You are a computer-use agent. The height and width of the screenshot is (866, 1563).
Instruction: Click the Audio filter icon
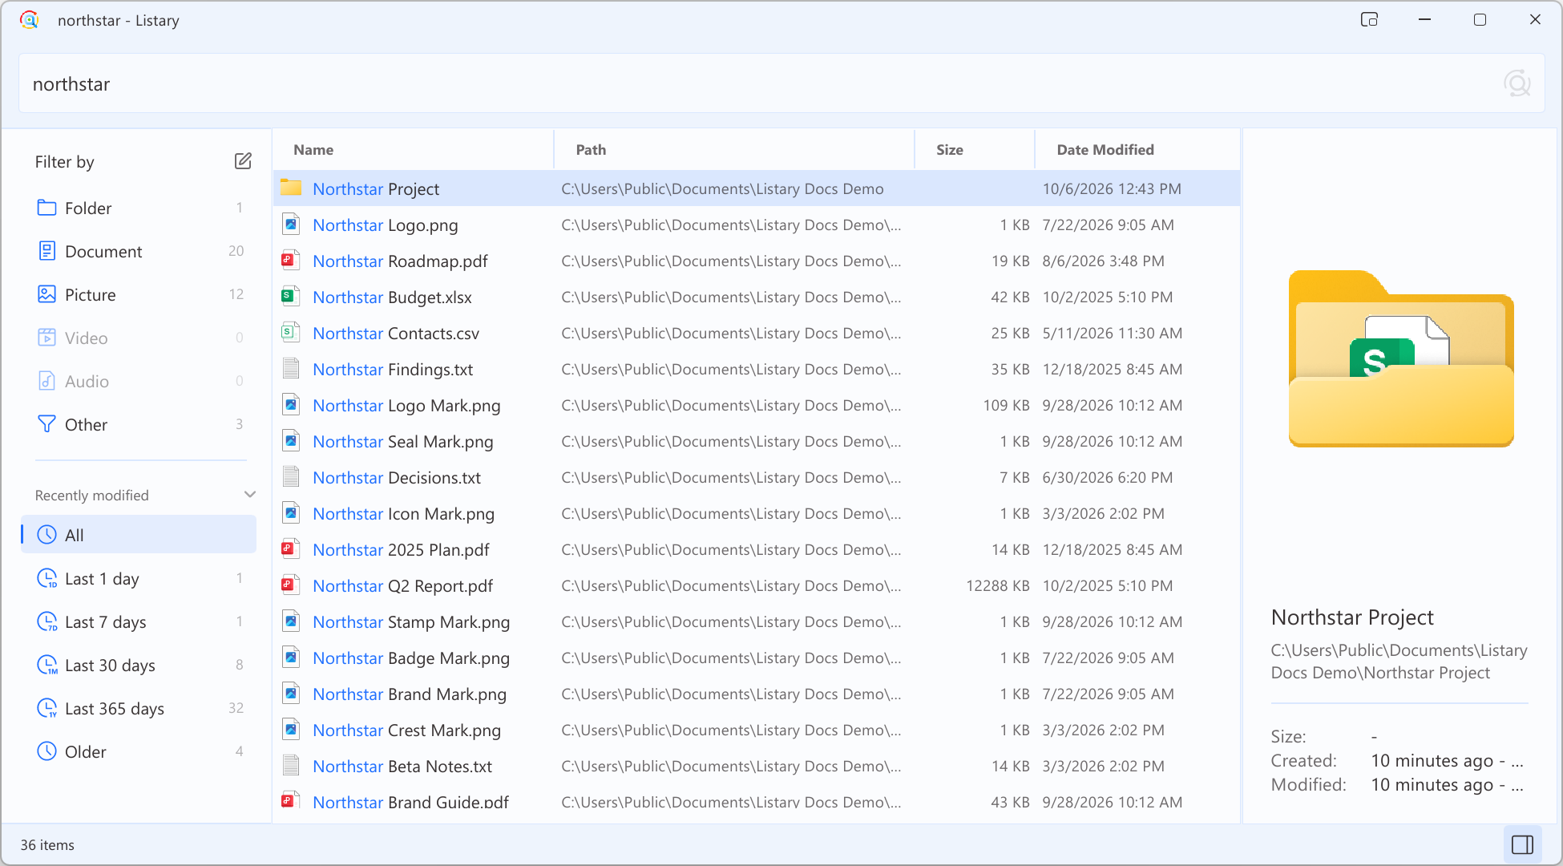[x=47, y=381]
